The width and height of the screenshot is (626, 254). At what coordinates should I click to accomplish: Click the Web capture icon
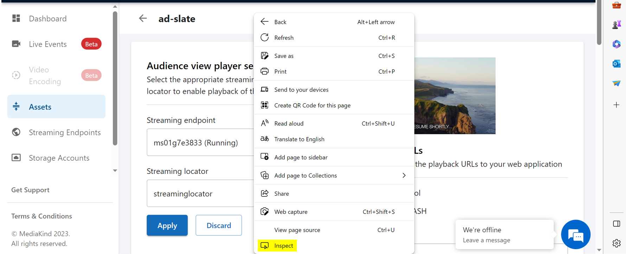pos(264,211)
